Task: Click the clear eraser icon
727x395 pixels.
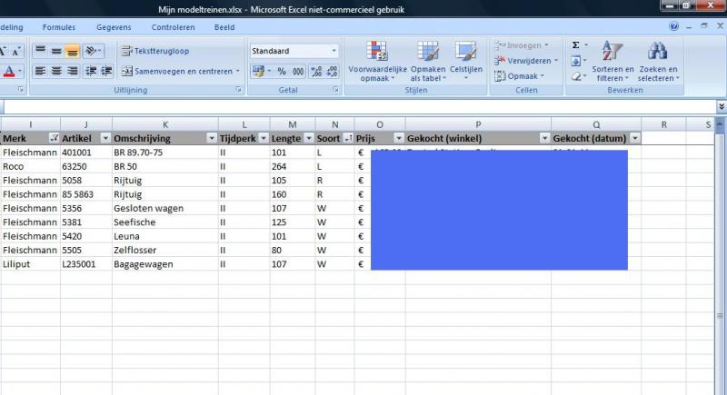Action: [575, 76]
